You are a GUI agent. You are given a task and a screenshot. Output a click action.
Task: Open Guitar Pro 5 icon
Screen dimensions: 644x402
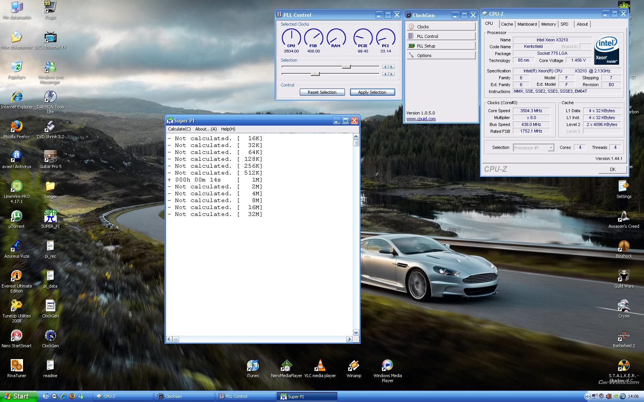(x=50, y=159)
